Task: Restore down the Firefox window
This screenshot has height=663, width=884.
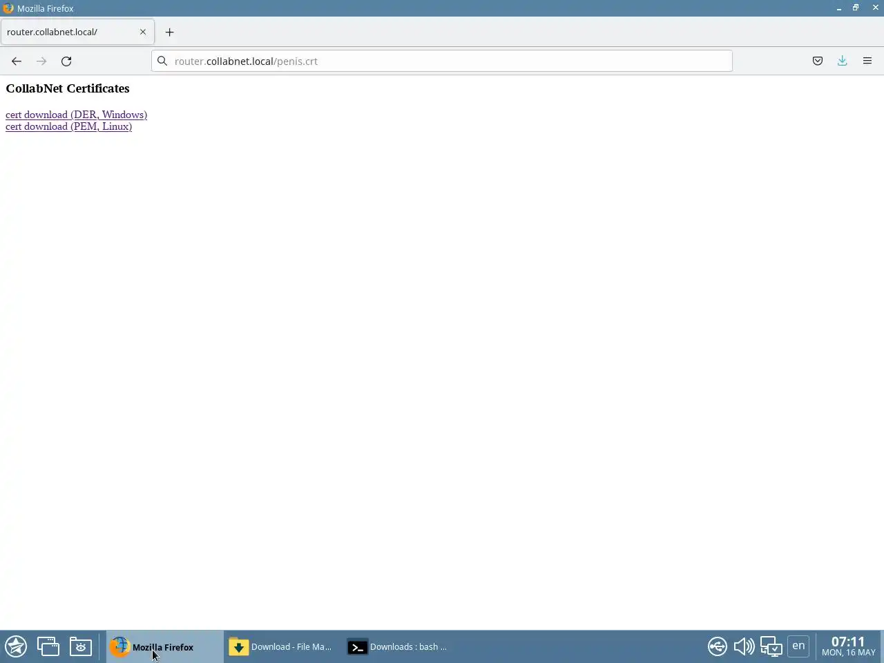Action: 856,8
